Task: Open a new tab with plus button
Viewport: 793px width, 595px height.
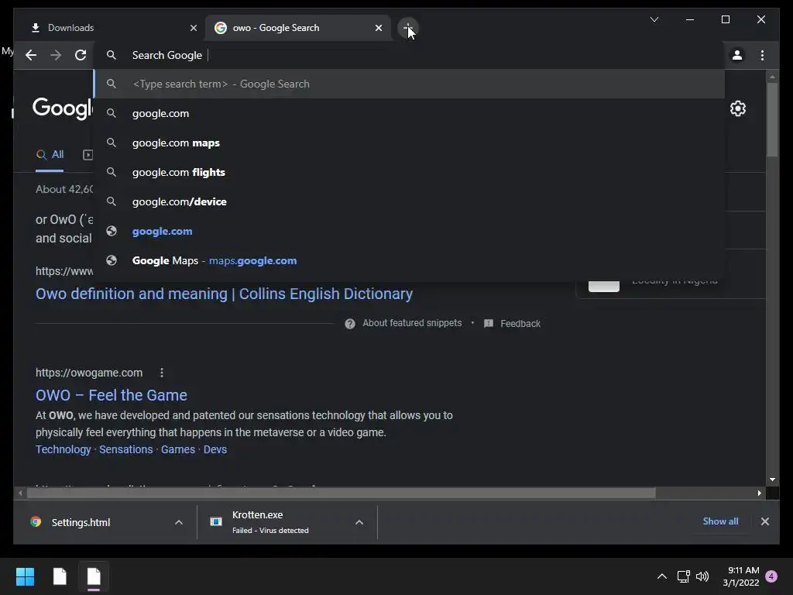Action: (x=407, y=28)
